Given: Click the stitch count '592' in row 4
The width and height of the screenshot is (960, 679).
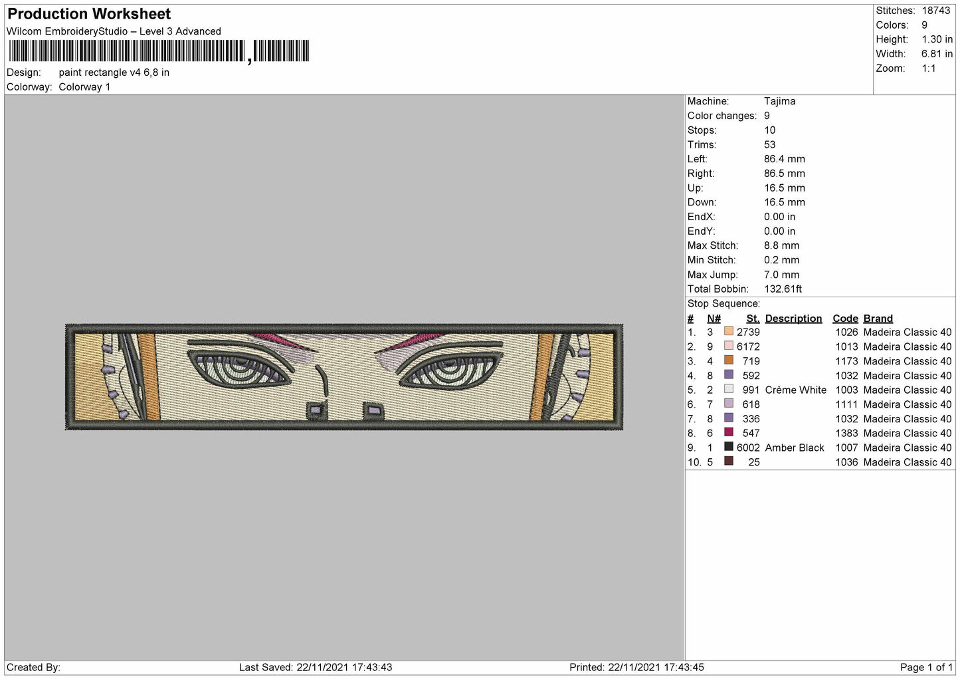Looking at the screenshot, I should click(751, 376).
